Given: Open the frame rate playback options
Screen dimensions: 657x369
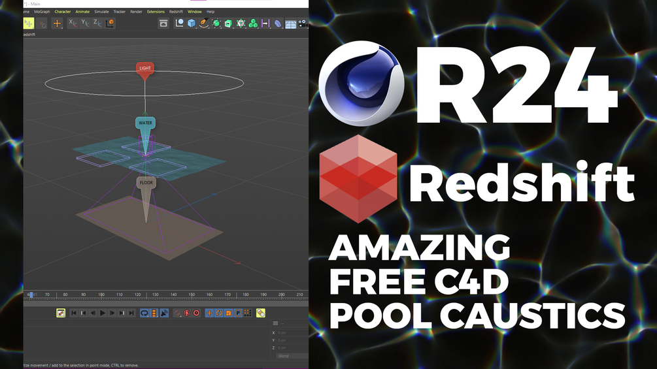Looking at the screenshot, I should [154, 313].
